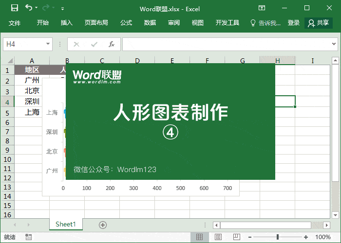Screen dimensions: 341x243
Task: Click the zoom out minus button
Action: pyautogui.click(x=250, y=237)
